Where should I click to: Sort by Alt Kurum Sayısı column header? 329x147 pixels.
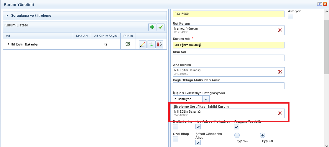pos(106,36)
